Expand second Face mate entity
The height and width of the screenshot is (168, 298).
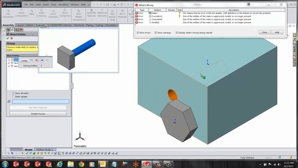tap(9, 63)
